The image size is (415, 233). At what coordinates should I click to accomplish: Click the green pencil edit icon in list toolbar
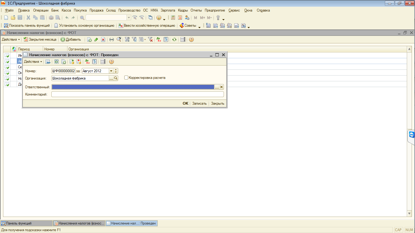(96, 39)
